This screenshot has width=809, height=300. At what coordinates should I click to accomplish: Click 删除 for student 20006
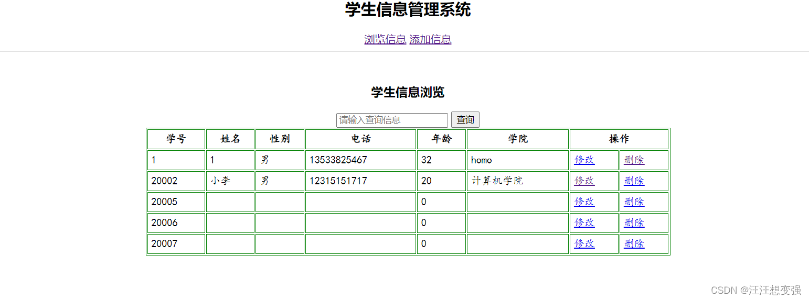[x=634, y=223]
